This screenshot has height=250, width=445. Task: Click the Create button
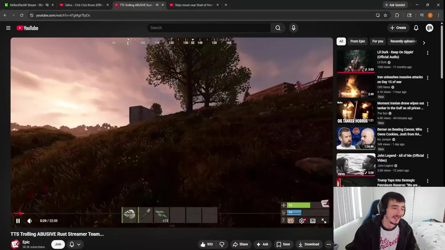click(398, 28)
